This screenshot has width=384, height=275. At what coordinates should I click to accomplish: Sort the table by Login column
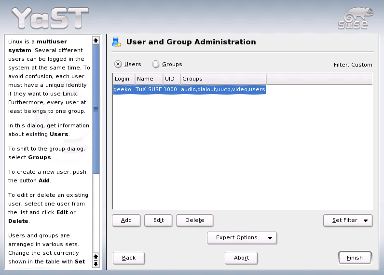(124, 79)
